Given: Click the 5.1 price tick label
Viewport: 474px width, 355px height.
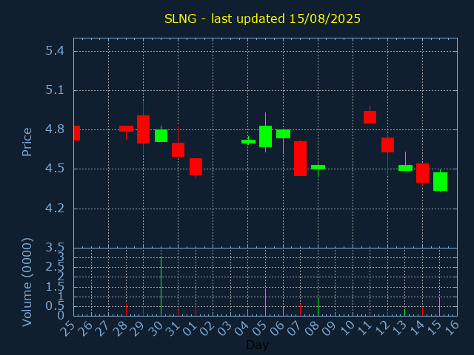Looking at the screenshot, I should click(x=55, y=90).
